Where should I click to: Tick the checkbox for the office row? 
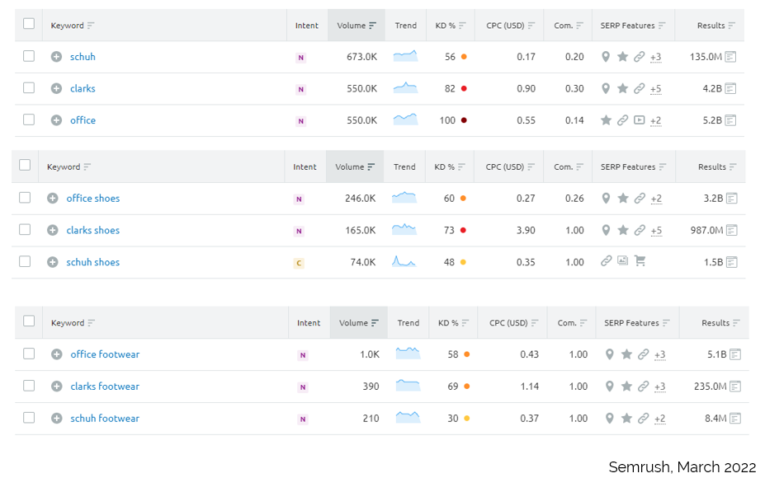point(29,119)
